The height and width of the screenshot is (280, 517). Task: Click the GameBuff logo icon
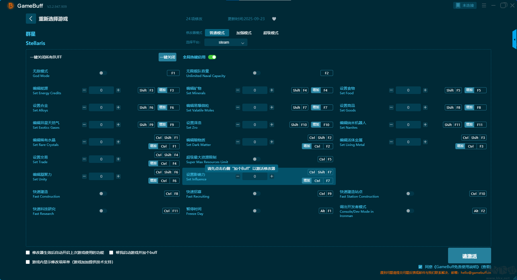(11, 6)
